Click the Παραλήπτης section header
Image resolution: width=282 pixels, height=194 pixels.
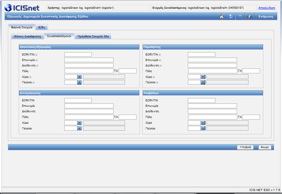[x=203, y=47]
